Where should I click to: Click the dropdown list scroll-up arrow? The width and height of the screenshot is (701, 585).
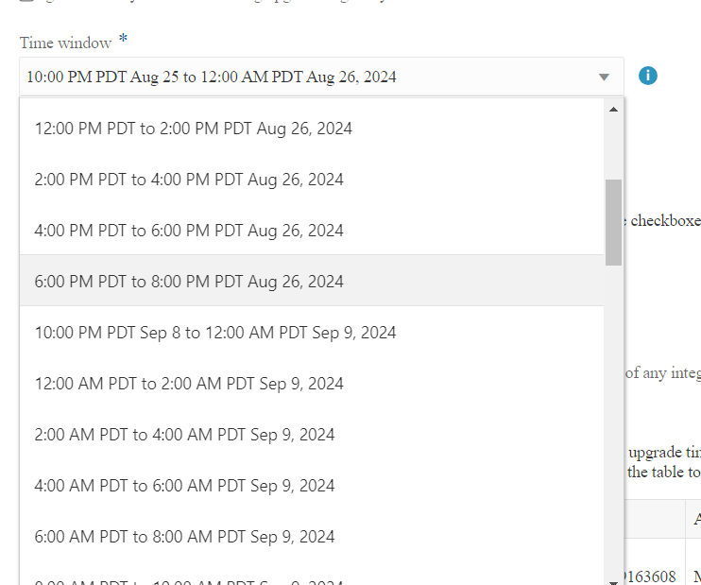(613, 110)
